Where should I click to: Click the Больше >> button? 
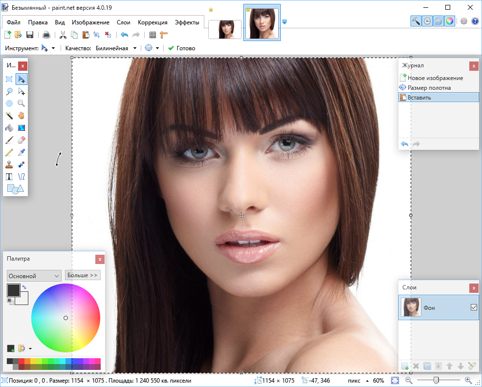click(83, 275)
